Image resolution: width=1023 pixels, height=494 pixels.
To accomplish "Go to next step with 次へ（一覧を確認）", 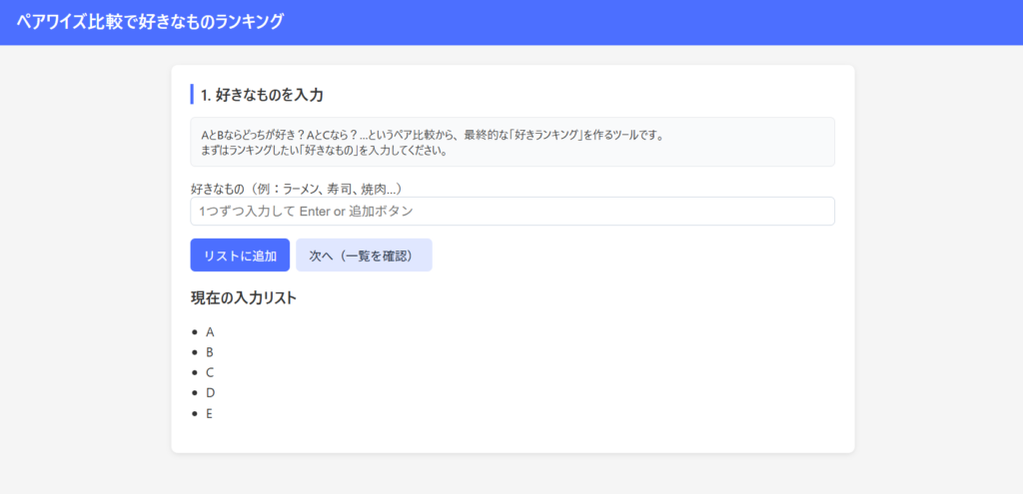I will (x=364, y=255).
